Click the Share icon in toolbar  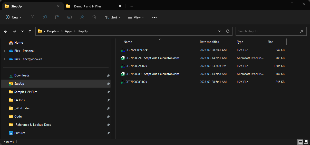82,17
